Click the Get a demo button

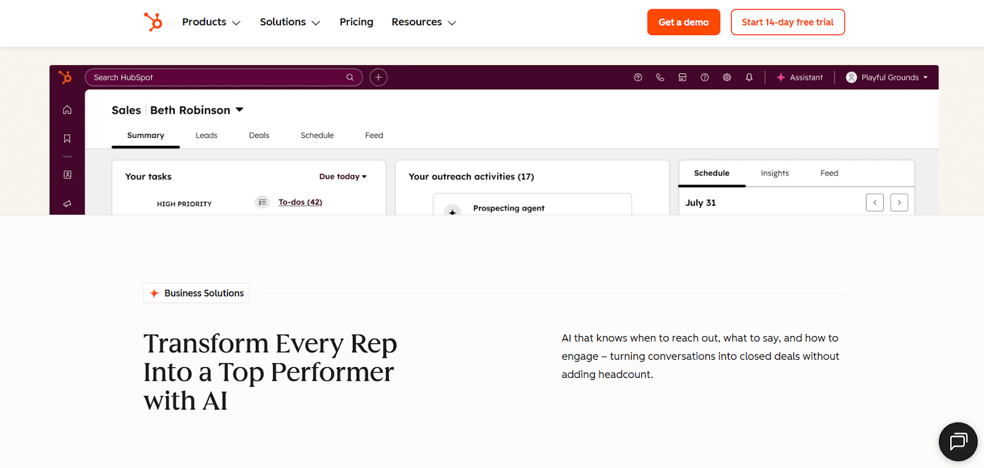683,22
